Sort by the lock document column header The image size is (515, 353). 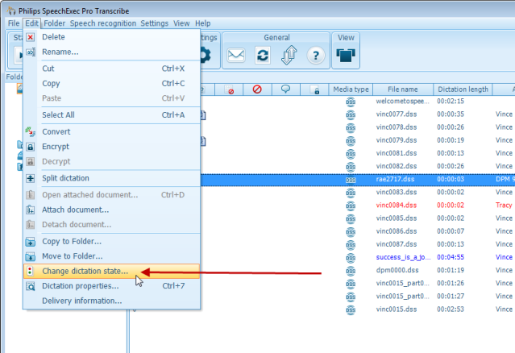tap(314, 89)
